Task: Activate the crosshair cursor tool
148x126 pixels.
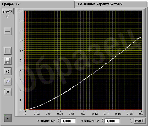Action: tap(8, 118)
